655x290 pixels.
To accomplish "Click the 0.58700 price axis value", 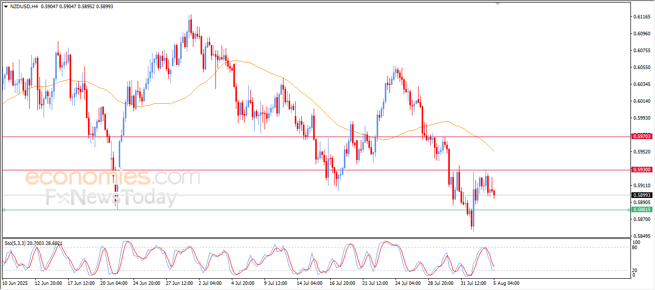I will click(642, 219).
